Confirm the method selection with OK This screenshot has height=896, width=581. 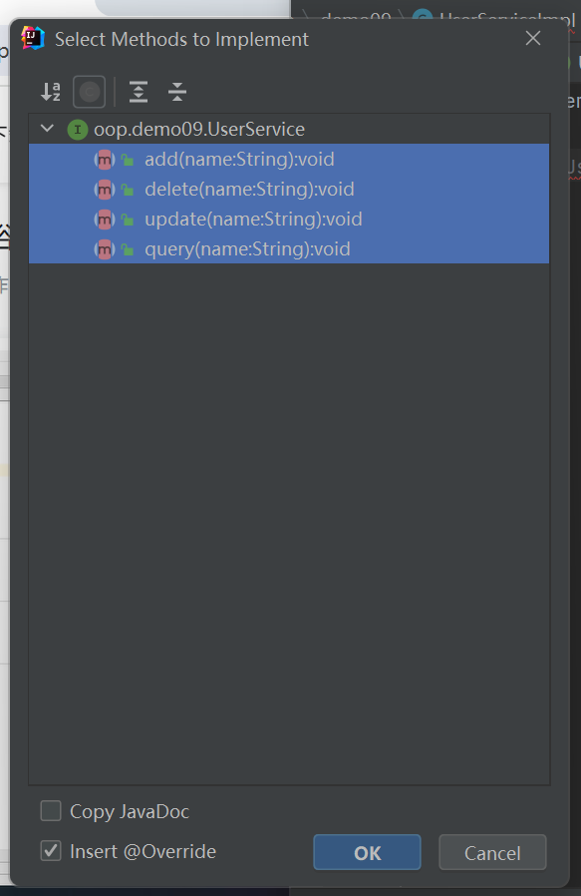pos(367,852)
